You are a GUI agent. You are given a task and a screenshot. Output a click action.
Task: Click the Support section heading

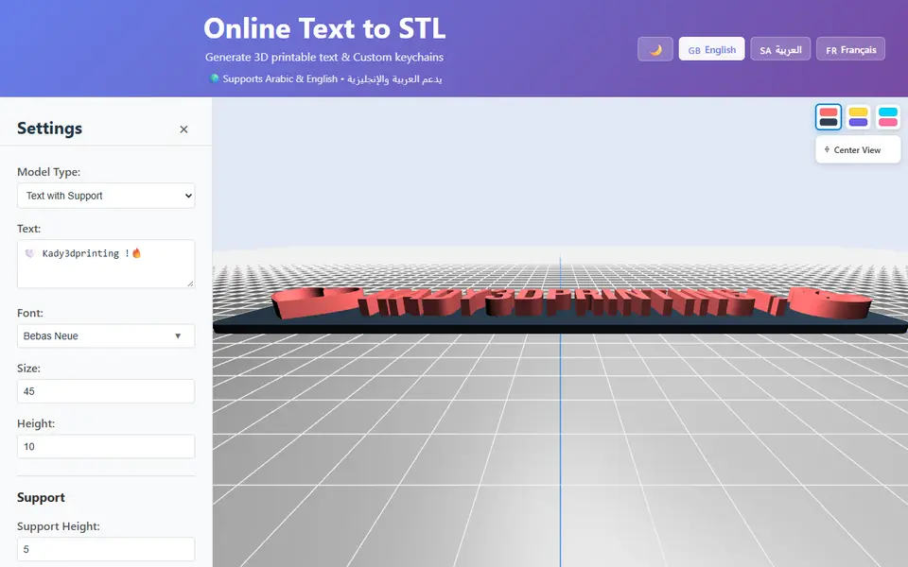(x=41, y=498)
